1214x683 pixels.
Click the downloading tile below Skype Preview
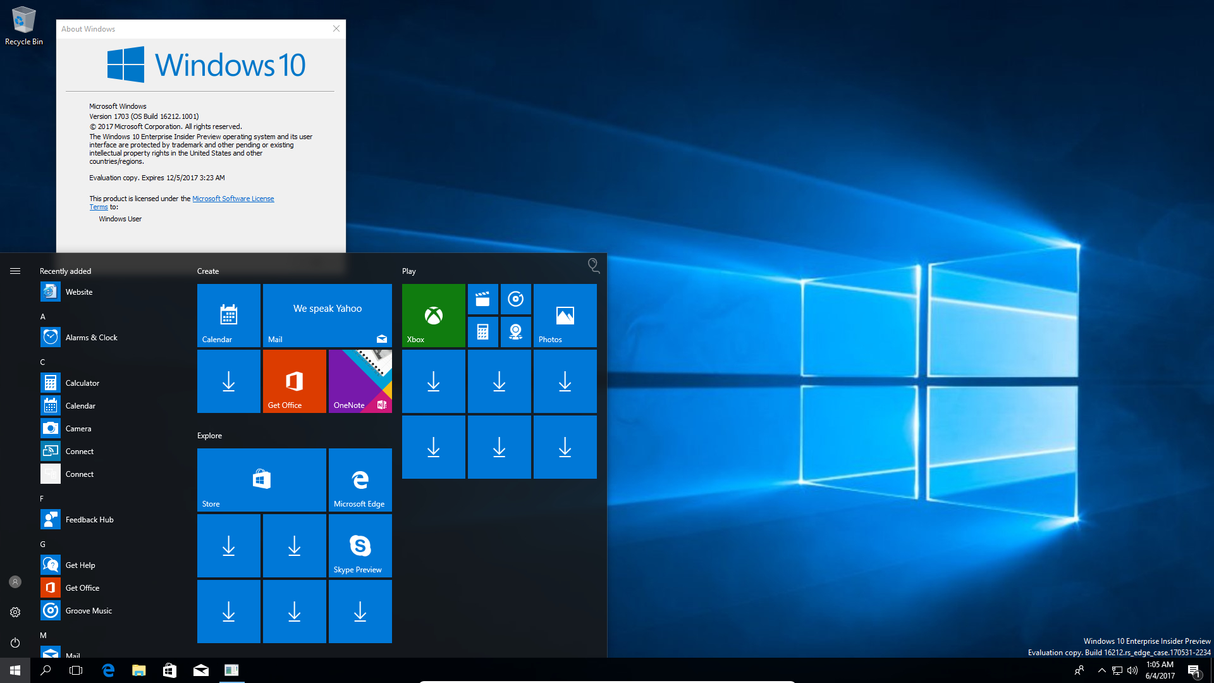click(360, 612)
